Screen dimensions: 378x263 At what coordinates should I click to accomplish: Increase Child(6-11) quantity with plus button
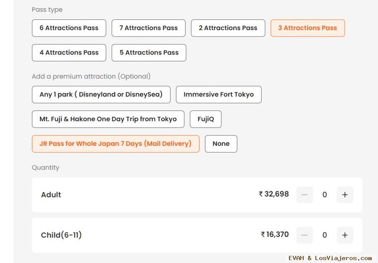(345, 235)
